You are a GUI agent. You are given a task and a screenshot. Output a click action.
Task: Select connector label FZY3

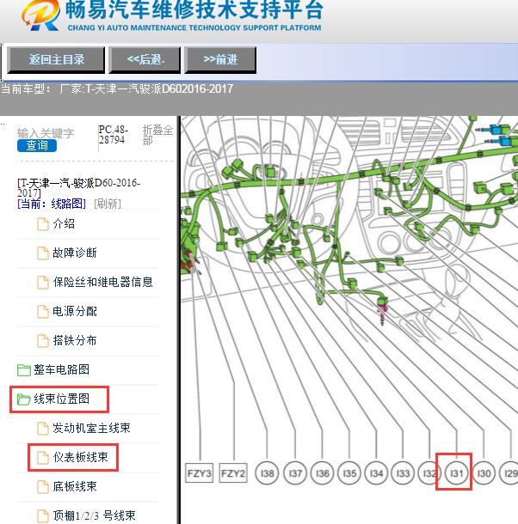[200, 473]
